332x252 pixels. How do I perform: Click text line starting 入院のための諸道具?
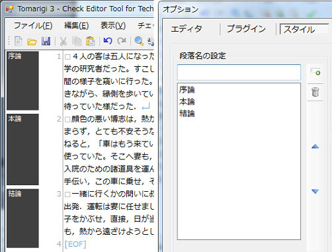coord(109,169)
